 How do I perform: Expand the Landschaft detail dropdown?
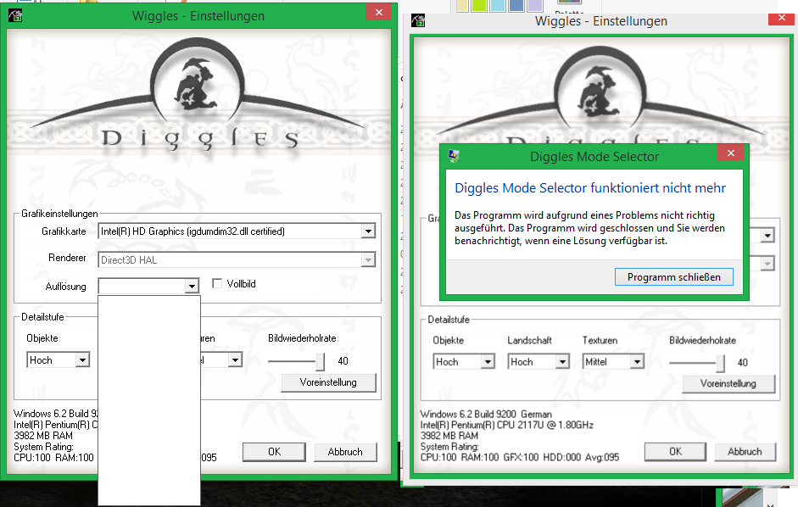pos(561,362)
